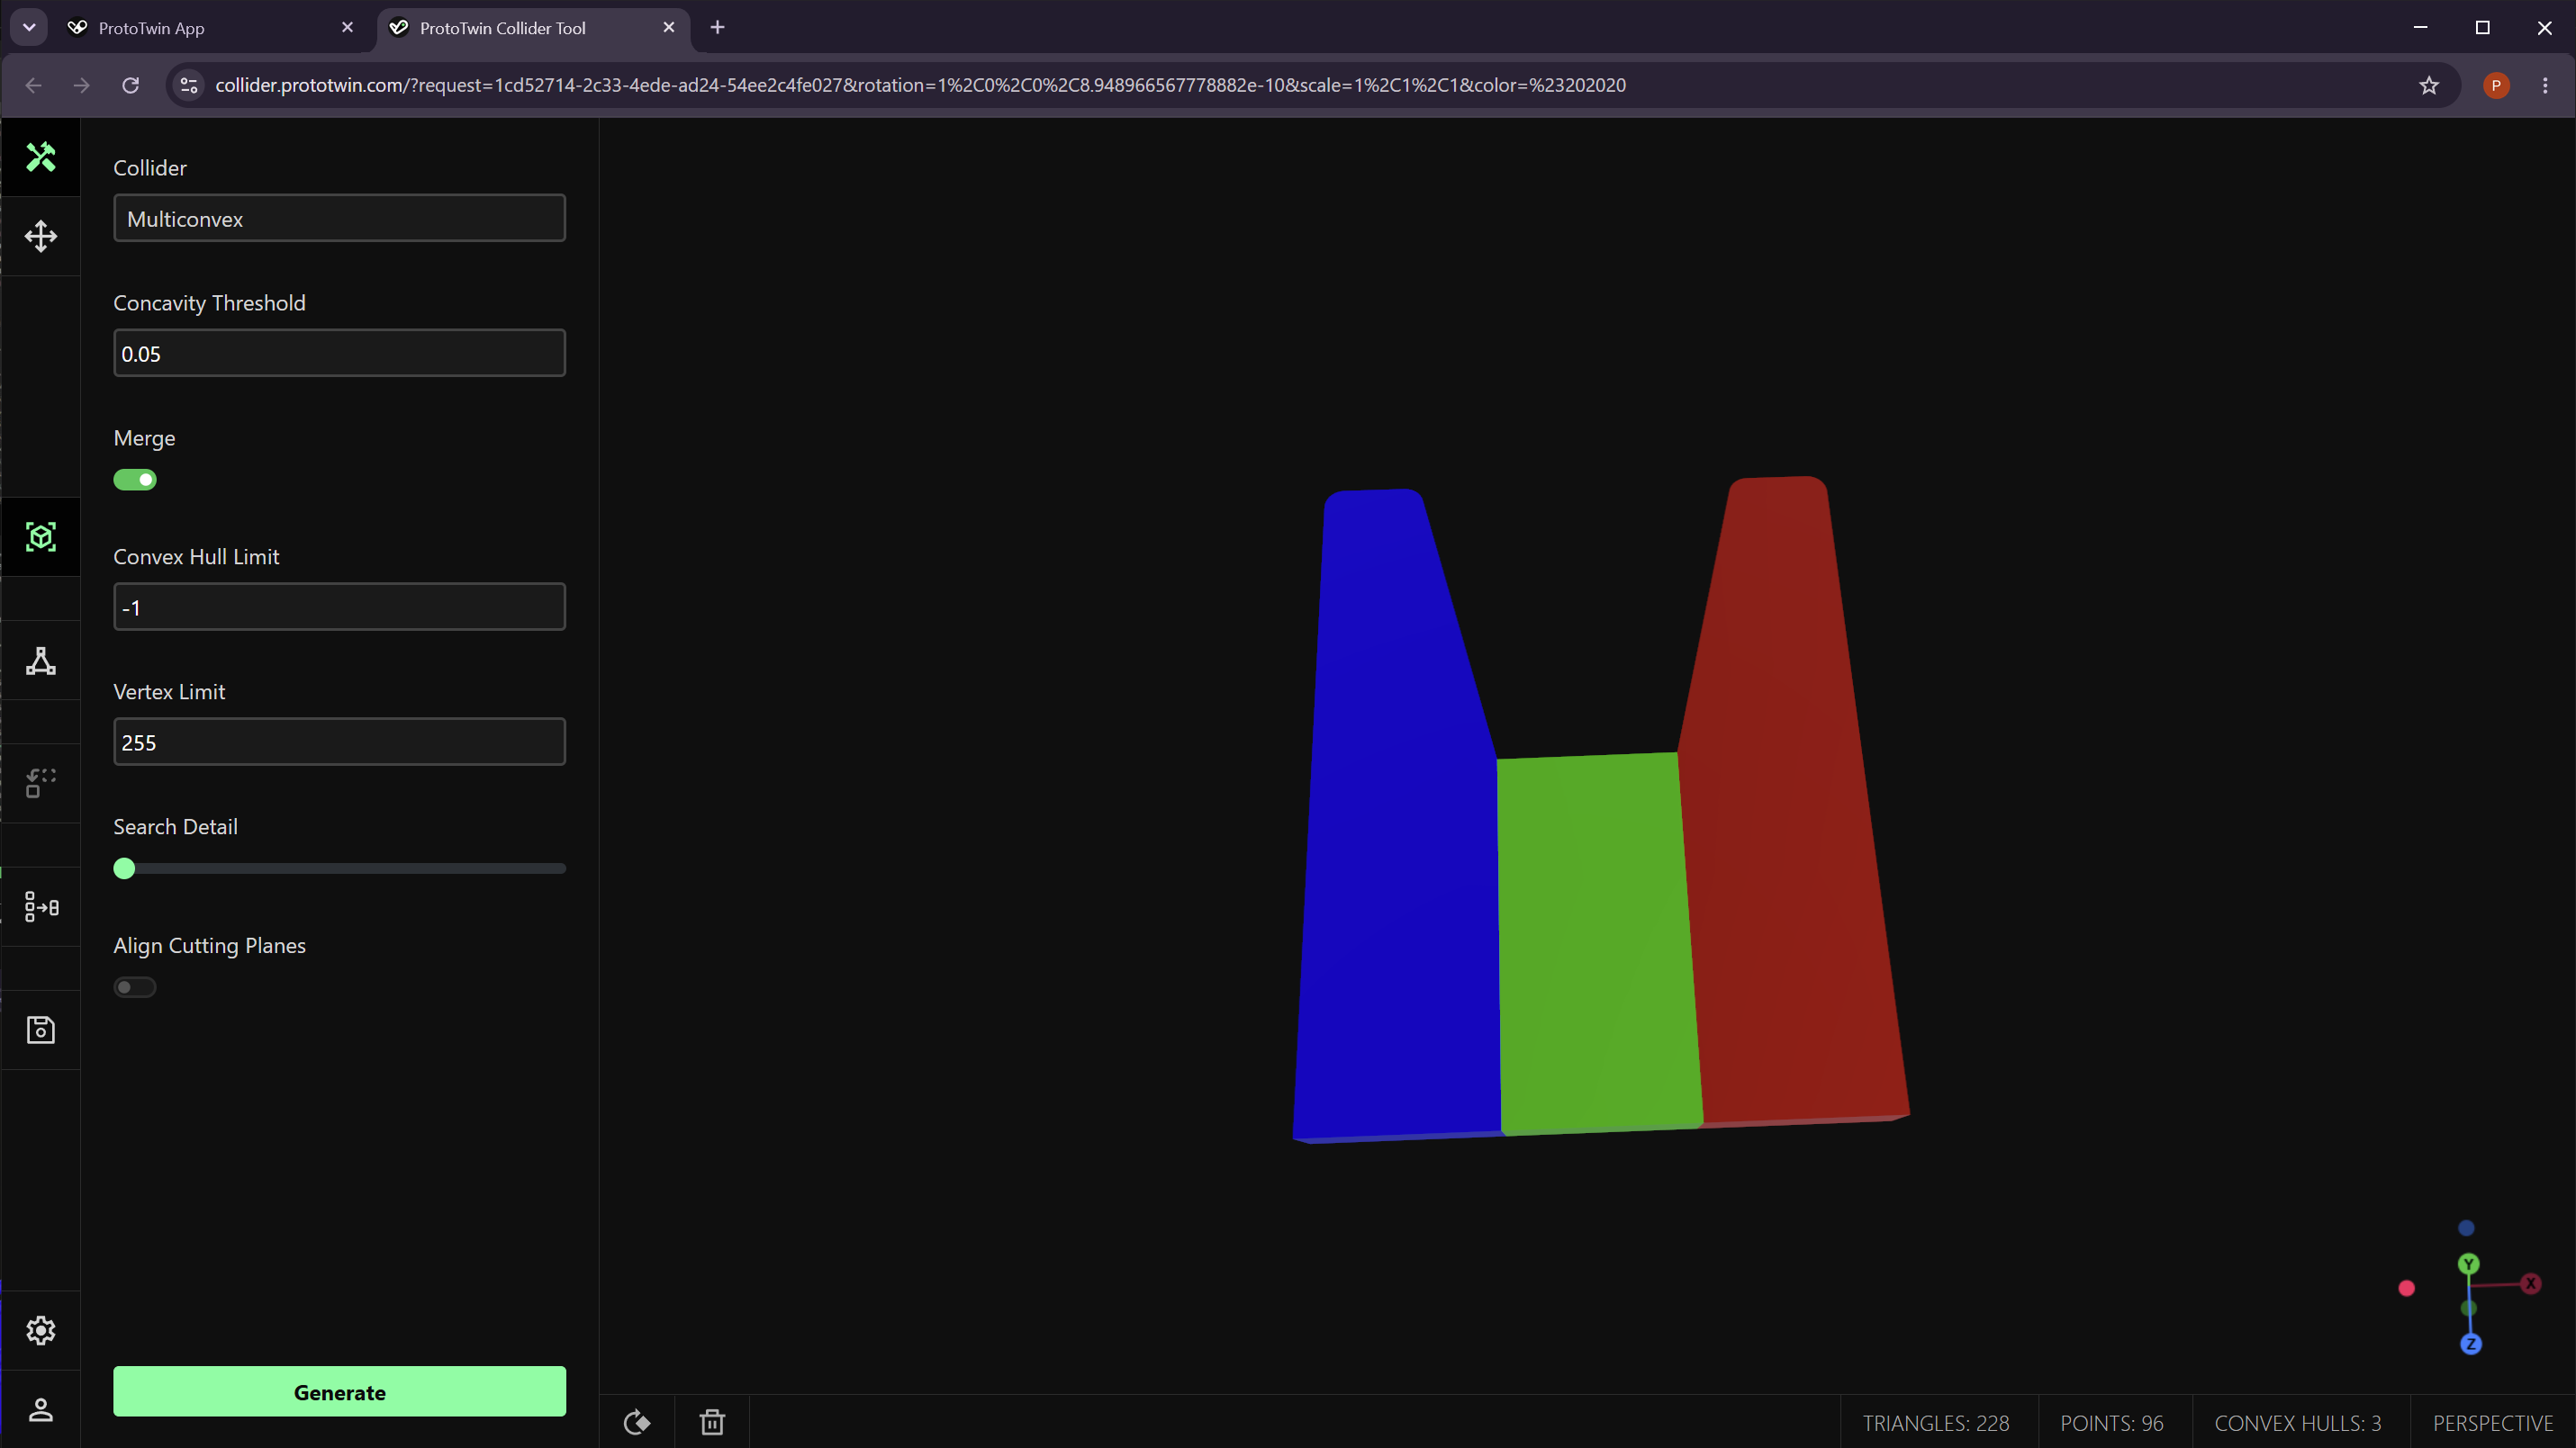Click the "Merge" label
The height and width of the screenshot is (1448, 2576).
144,437
